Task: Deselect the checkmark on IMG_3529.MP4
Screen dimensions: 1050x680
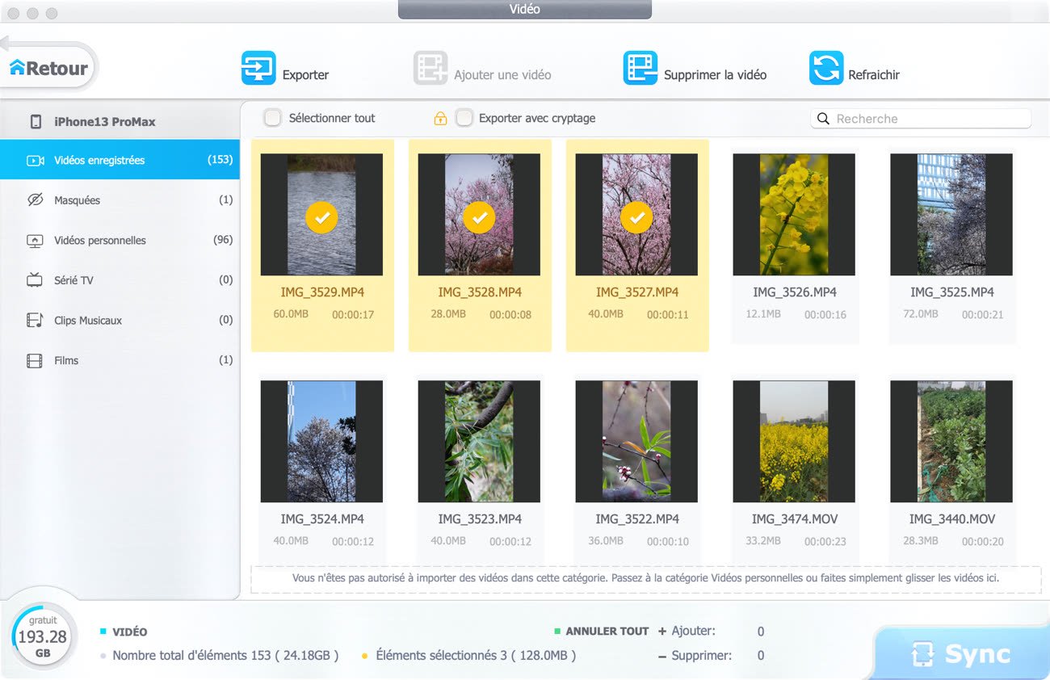Action: [x=321, y=216]
